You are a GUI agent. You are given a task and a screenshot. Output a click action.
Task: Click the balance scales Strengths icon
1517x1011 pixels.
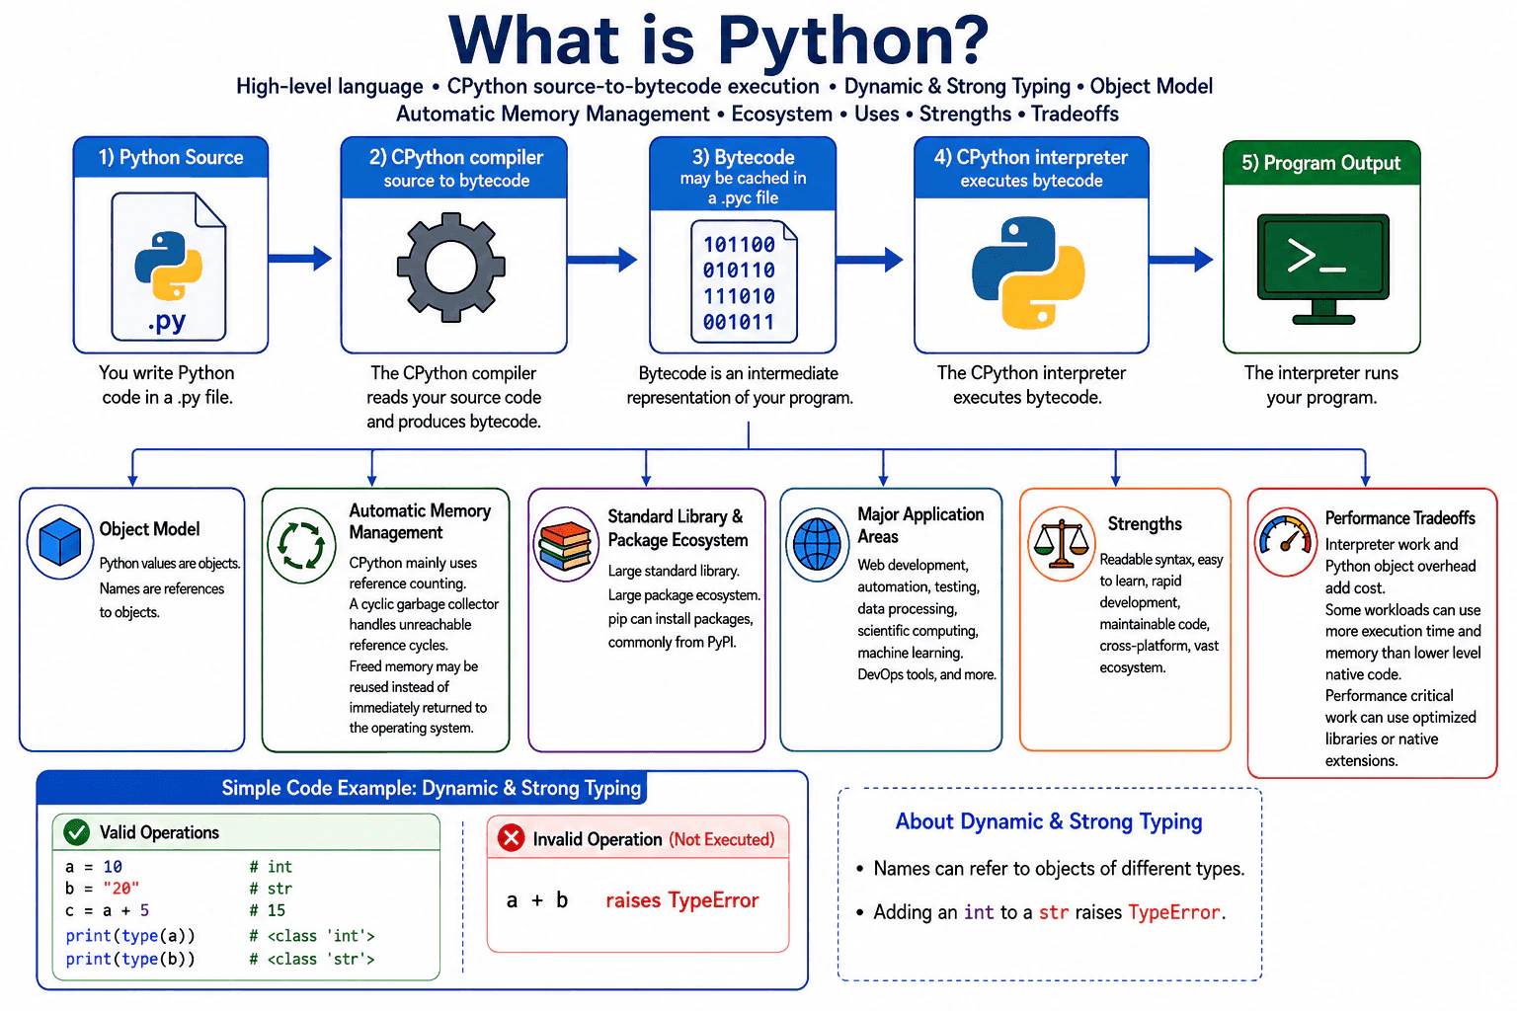point(1062,543)
